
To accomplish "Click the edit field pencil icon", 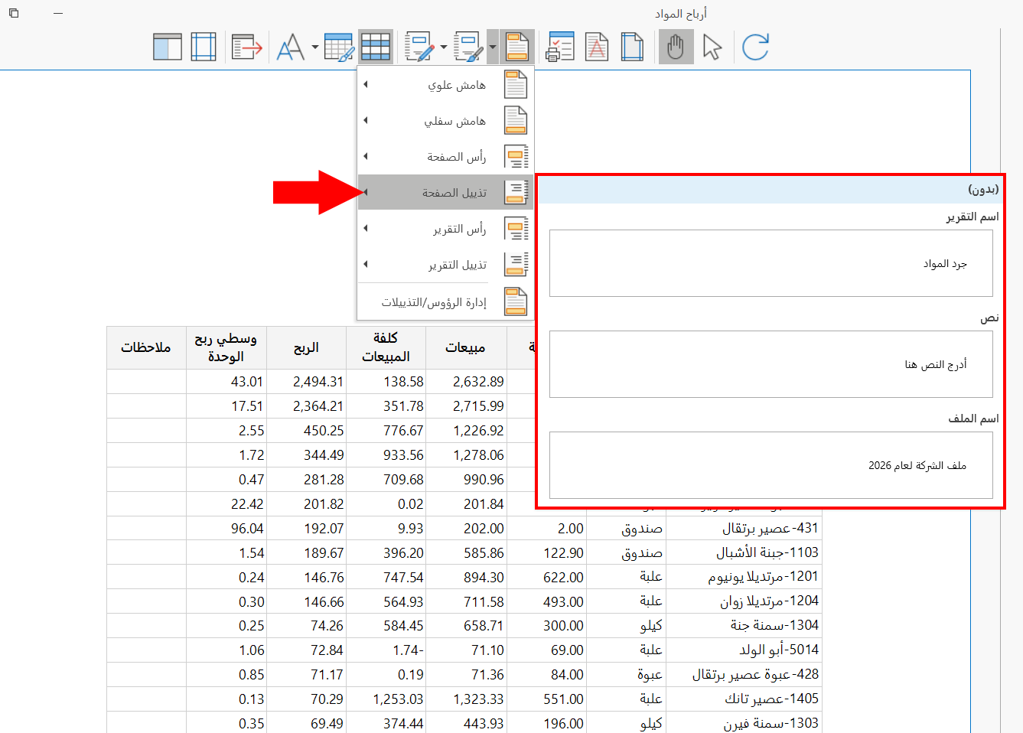I will pyautogui.click(x=420, y=47).
